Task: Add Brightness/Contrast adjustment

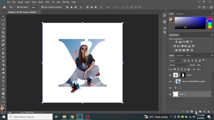Action: coord(176,42)
